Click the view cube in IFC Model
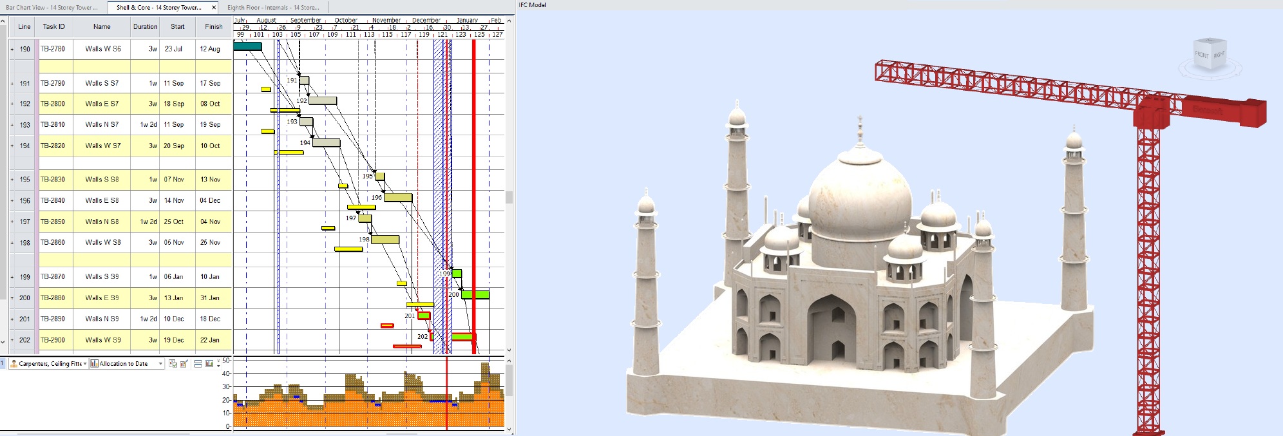The width and height of the screenshot is (1283, 436). [1210, 55]
